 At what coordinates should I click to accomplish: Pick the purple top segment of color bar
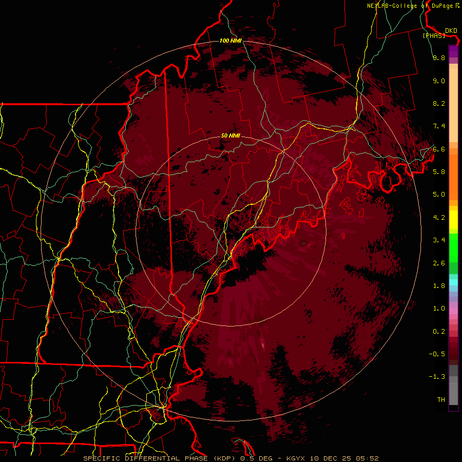point(453,51)
